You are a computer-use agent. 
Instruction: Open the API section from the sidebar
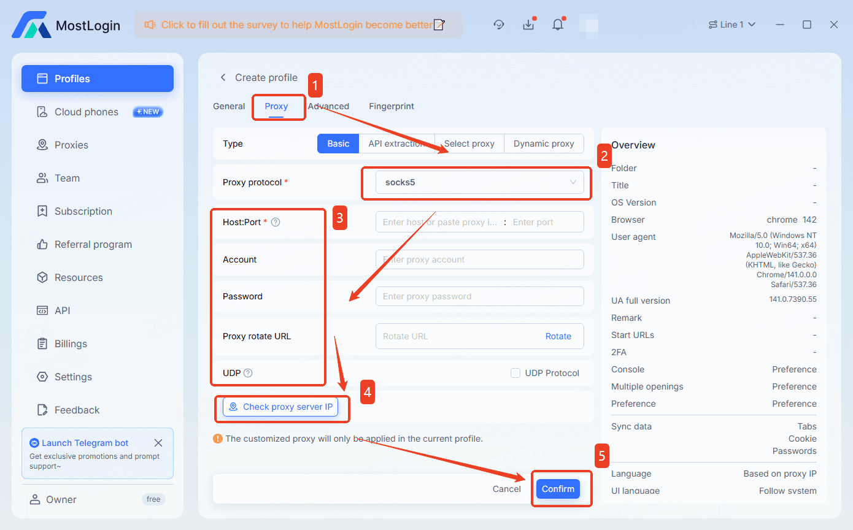(x=60, y=310)
